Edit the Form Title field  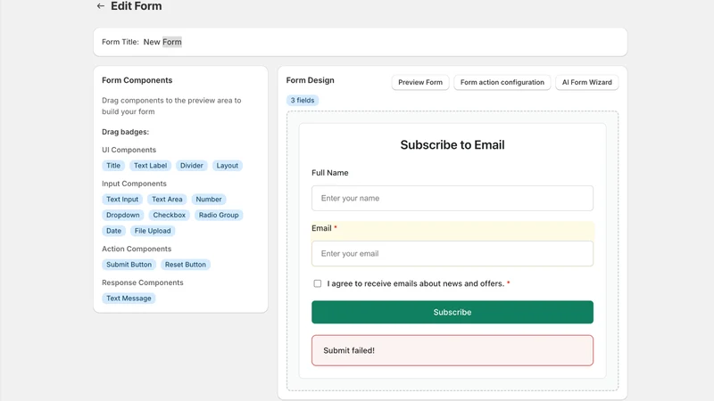point(162,42)
